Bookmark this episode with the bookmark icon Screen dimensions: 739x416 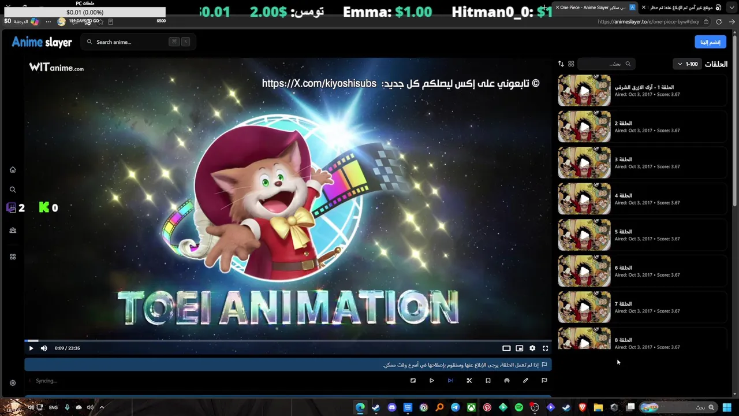click(x=488, y=380)
